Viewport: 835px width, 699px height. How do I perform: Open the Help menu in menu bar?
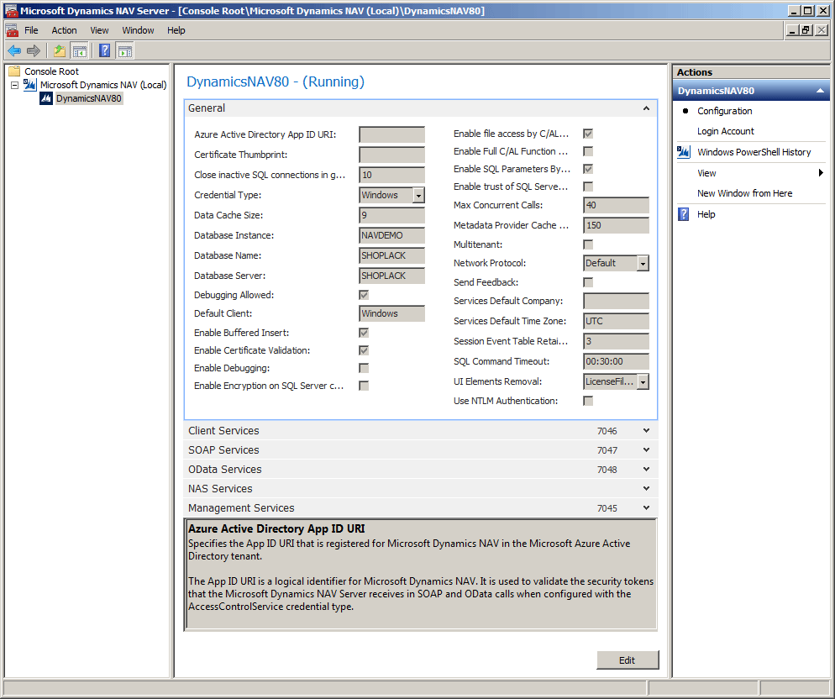point(176,30)
